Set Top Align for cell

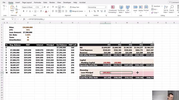tap(53, 7)
